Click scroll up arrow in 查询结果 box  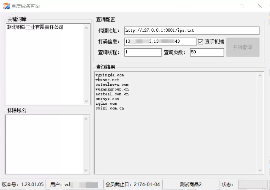pos(260,76)
